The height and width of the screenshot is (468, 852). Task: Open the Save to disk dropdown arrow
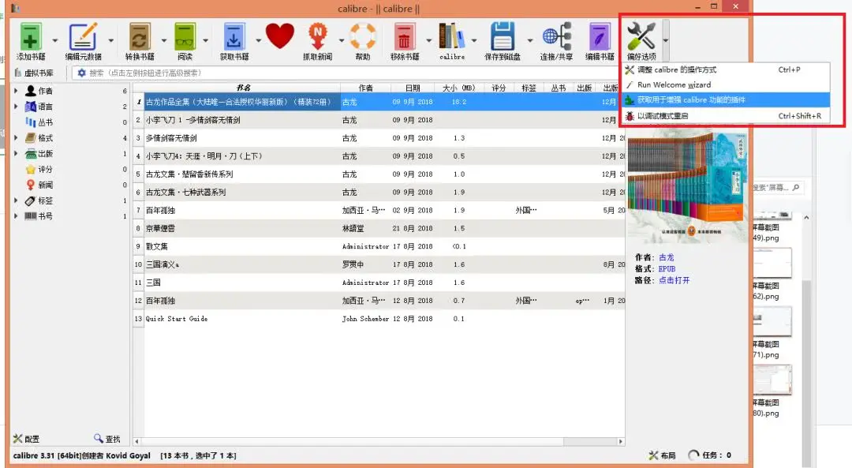point(530,41)
